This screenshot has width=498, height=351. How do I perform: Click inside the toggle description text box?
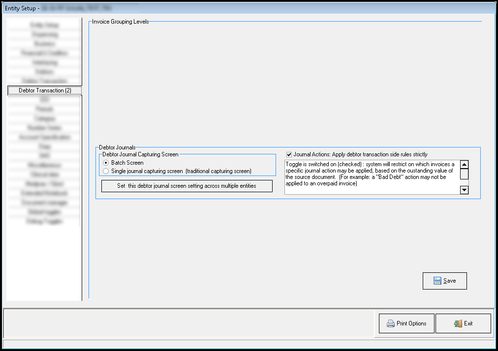(x=372, y=177)
